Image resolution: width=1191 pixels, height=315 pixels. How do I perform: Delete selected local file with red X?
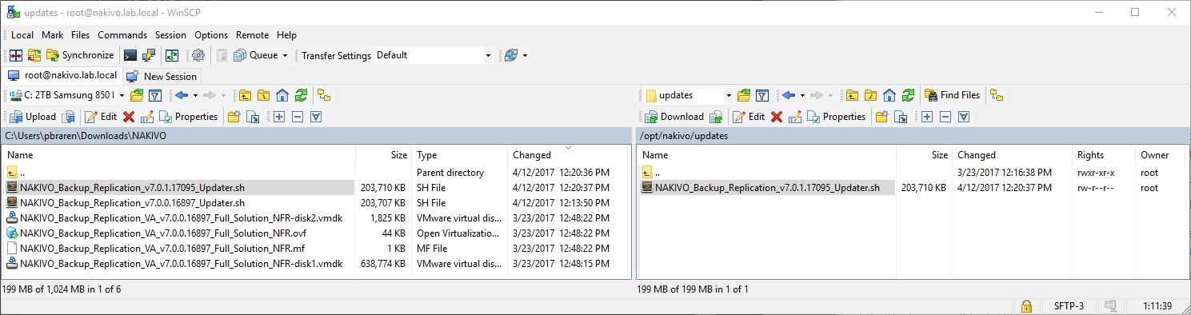128,117
